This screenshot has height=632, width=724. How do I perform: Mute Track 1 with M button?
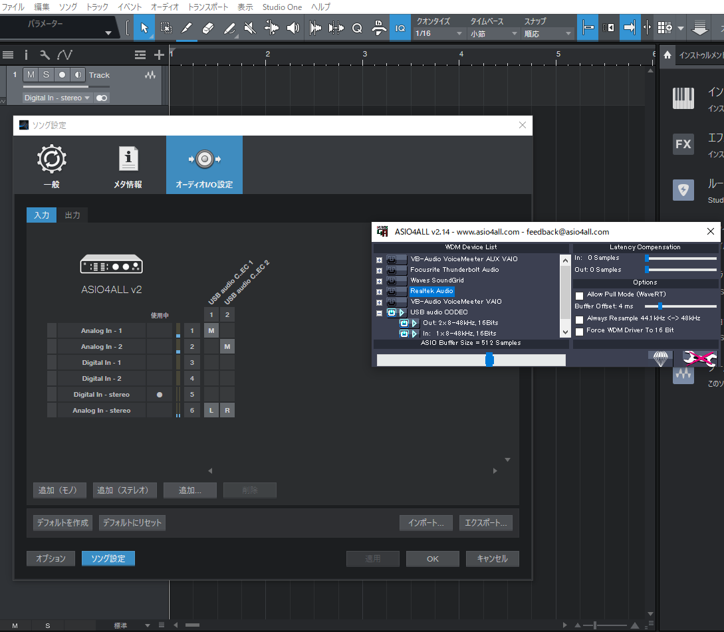[31, 75]
